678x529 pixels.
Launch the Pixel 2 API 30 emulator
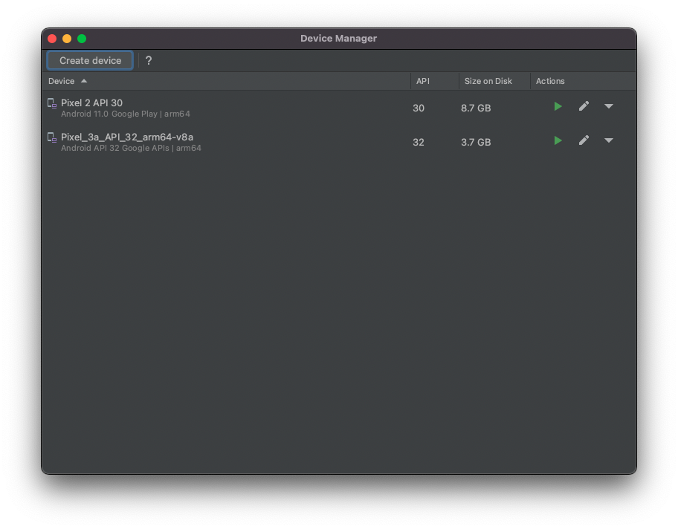click(x=558, y=106)
